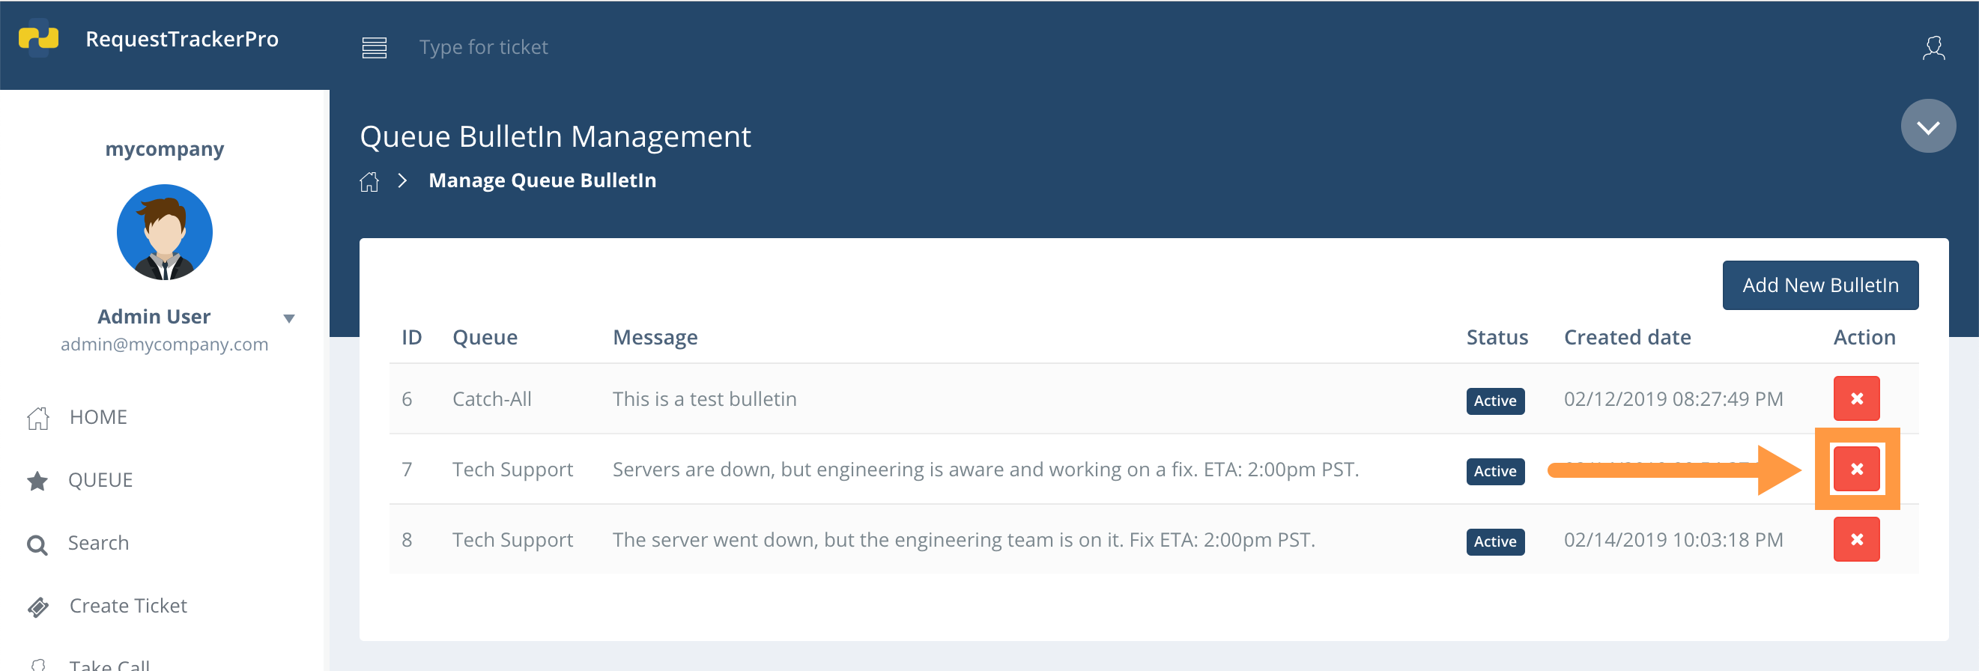The width and height of the screenshot is (1979, 671).
Task: Focus the Type for ticket search field
Action: pyautogui.click(x=483, y=48)
